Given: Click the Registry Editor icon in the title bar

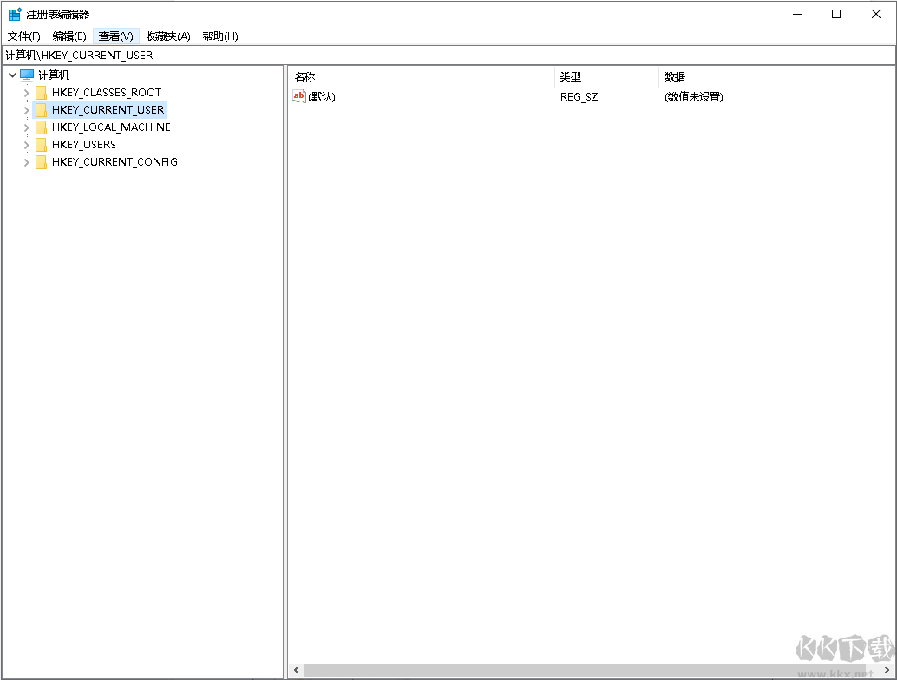Looking at the screenshot, I should pyautogui.click(x=13, y=13).
